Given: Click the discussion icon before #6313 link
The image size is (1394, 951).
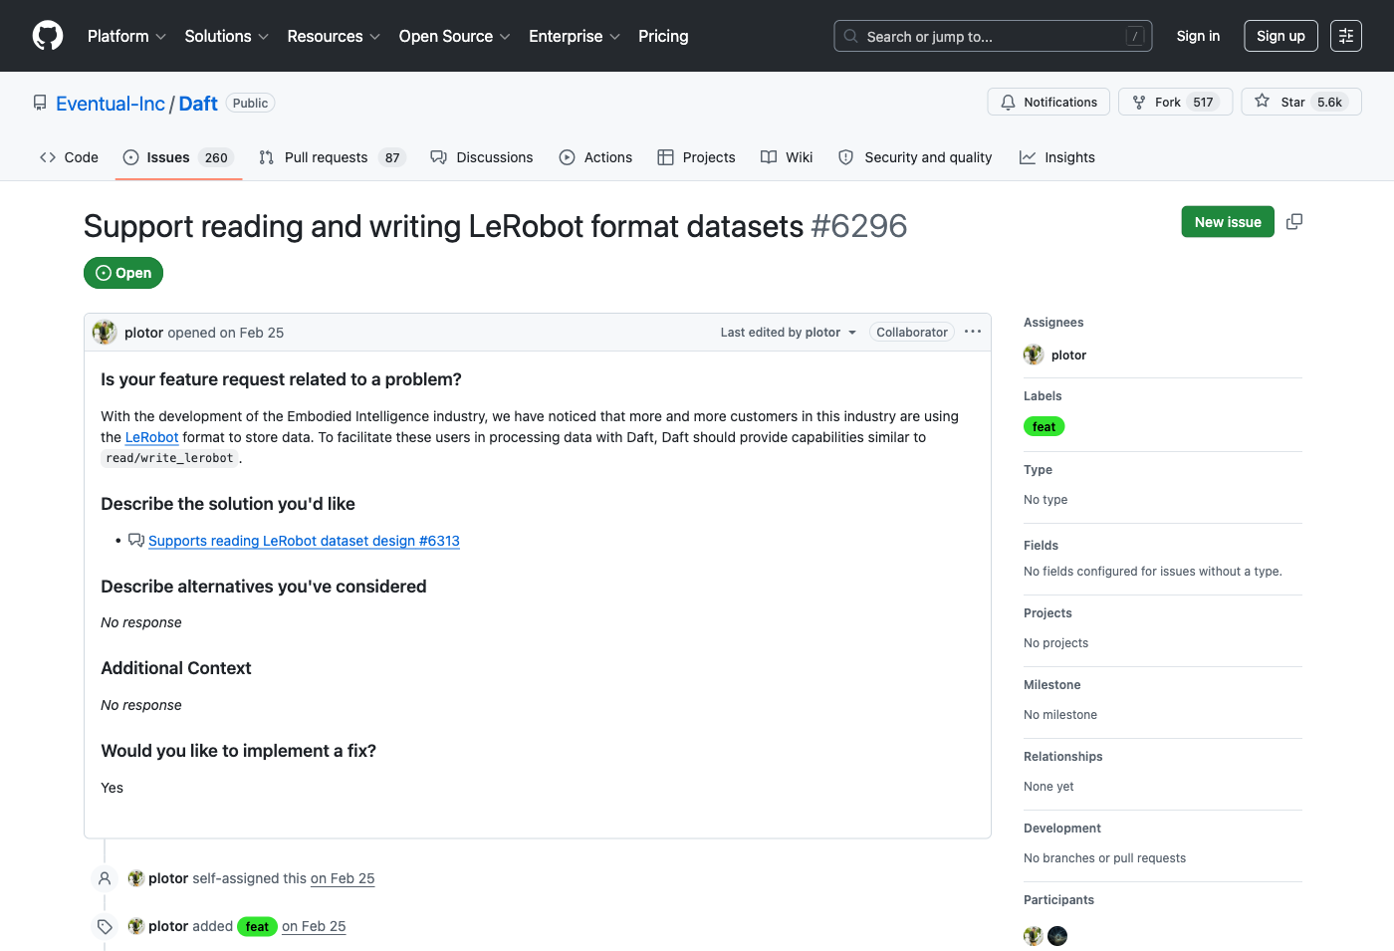Looking at the screenshot, I should 136,540.
